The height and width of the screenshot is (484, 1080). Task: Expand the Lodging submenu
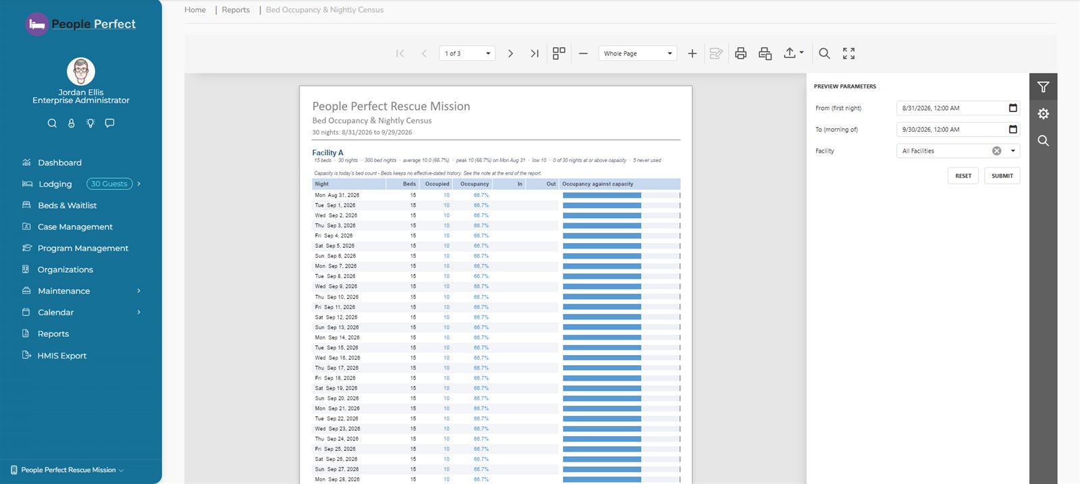pos(139,184)
